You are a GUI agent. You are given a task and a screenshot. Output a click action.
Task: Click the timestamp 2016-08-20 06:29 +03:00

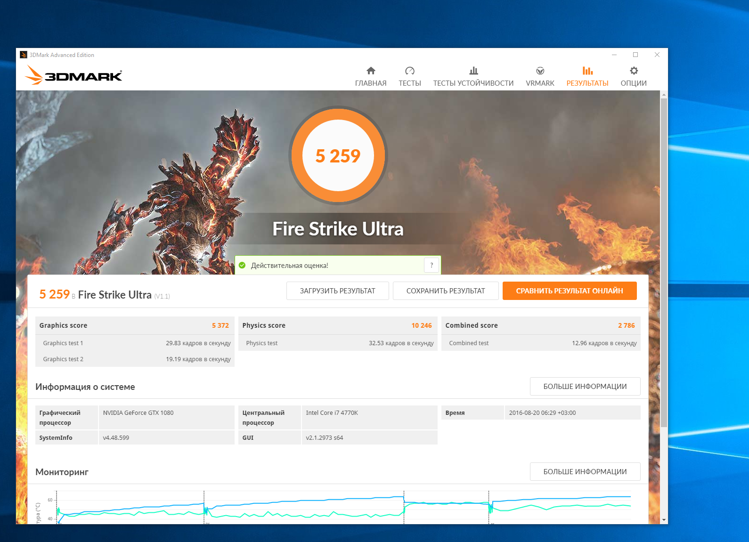point(542,413)
